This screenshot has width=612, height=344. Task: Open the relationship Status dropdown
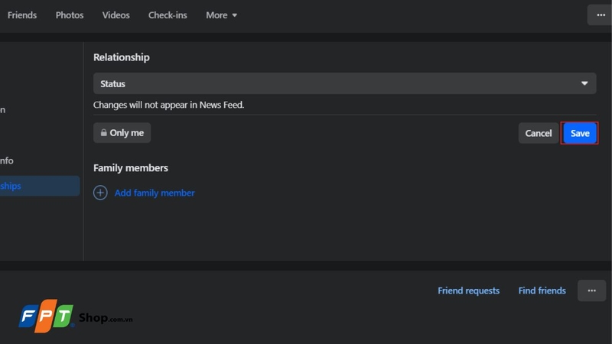345,83
